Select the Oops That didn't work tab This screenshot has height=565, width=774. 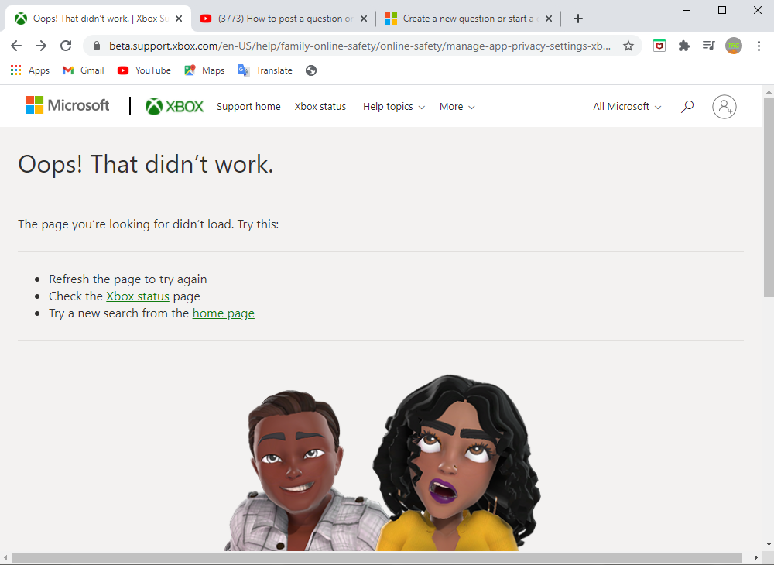coord(99,19)
